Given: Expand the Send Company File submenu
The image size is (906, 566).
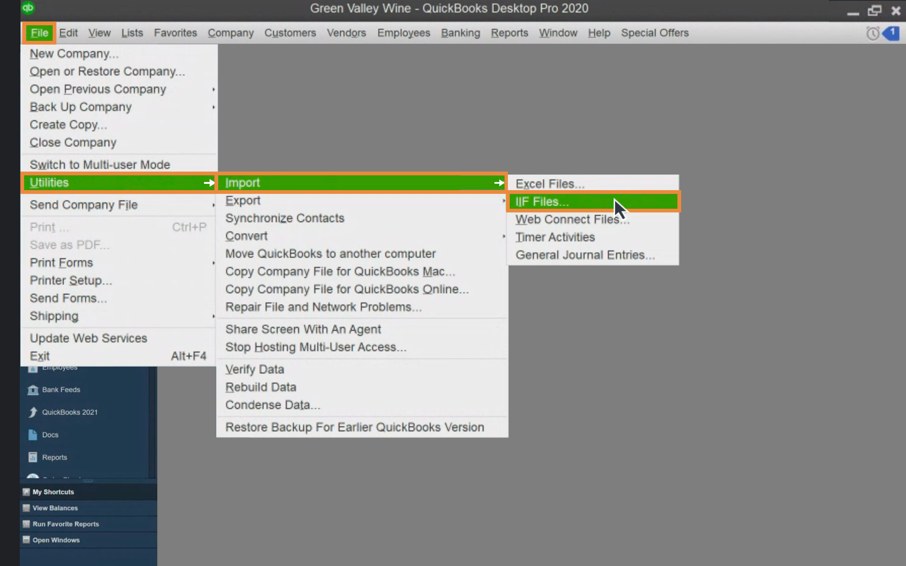Looking at the screenshot, I should click(x=121, y=205).
